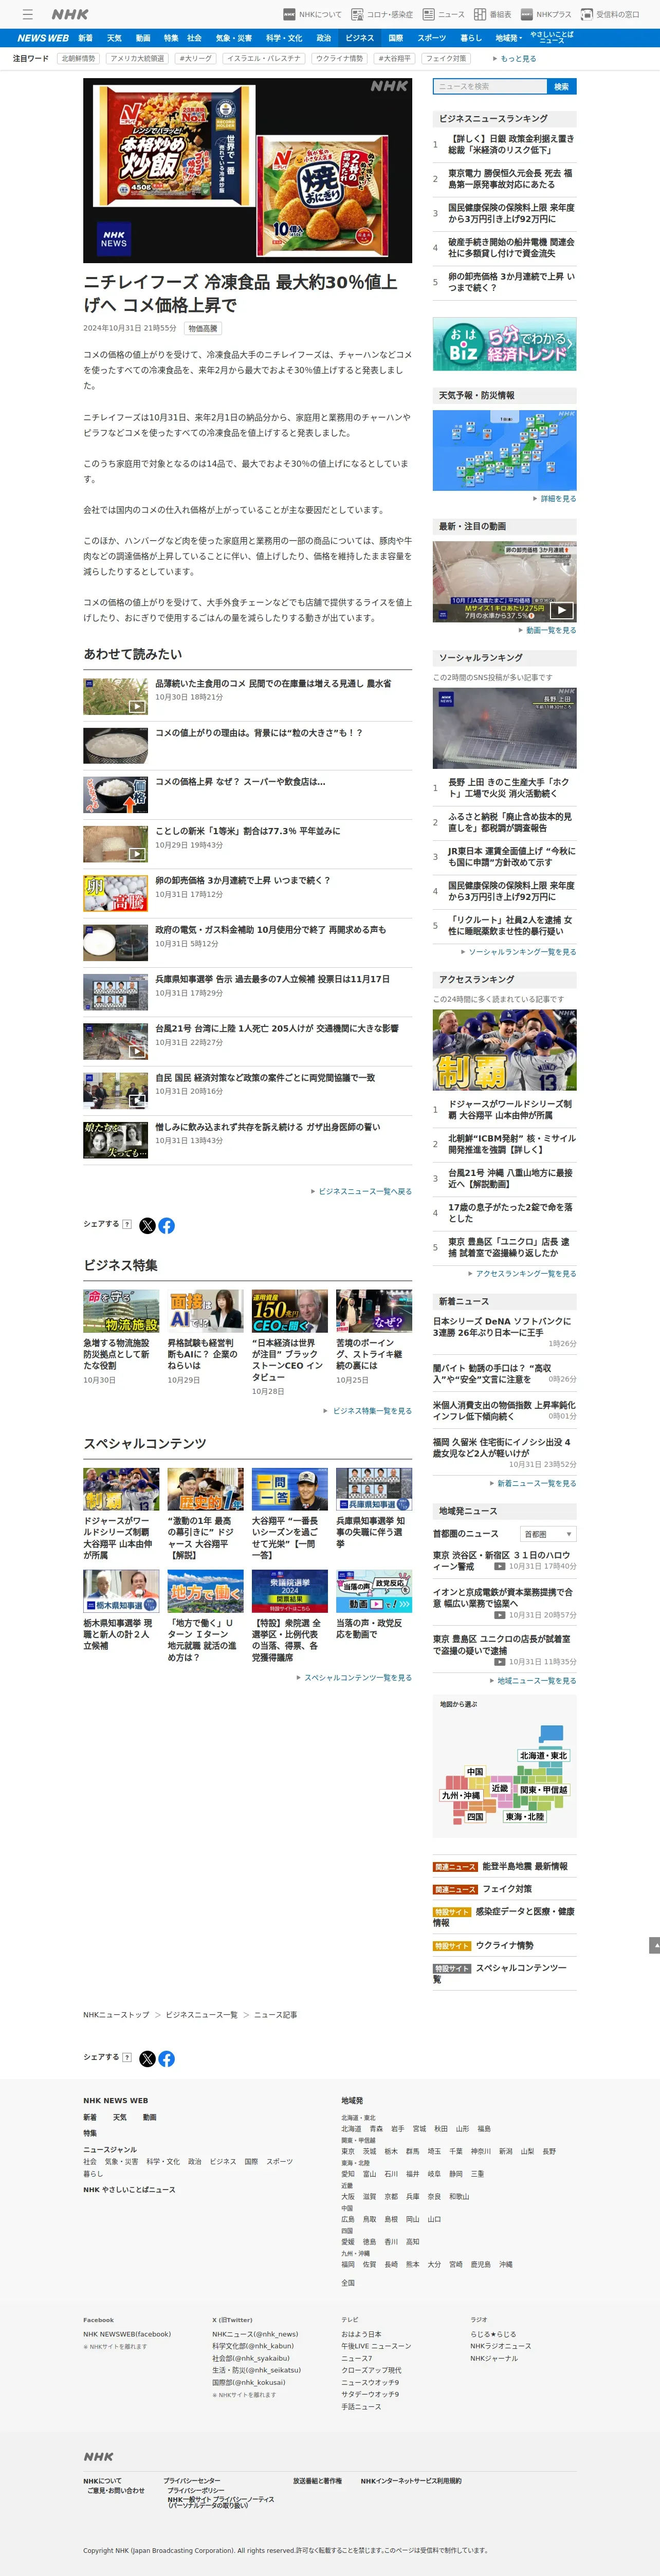Click the NHK logo in header

70,14
